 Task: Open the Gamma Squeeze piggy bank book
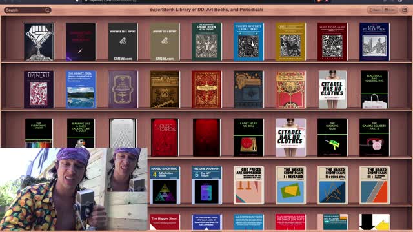click(x=374, y=137)
